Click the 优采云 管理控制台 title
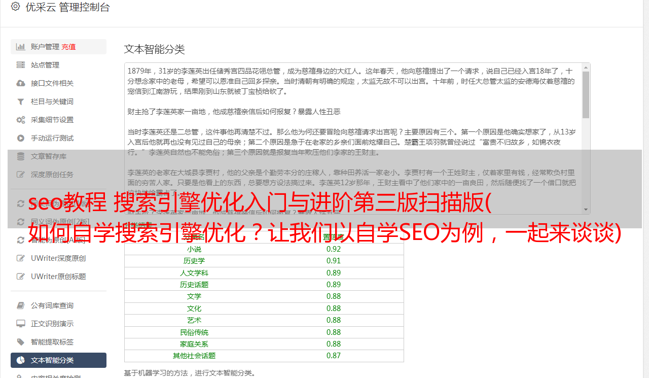Image resolution: width=649 pixels, height=378 pixels. [x=67, y=7]
